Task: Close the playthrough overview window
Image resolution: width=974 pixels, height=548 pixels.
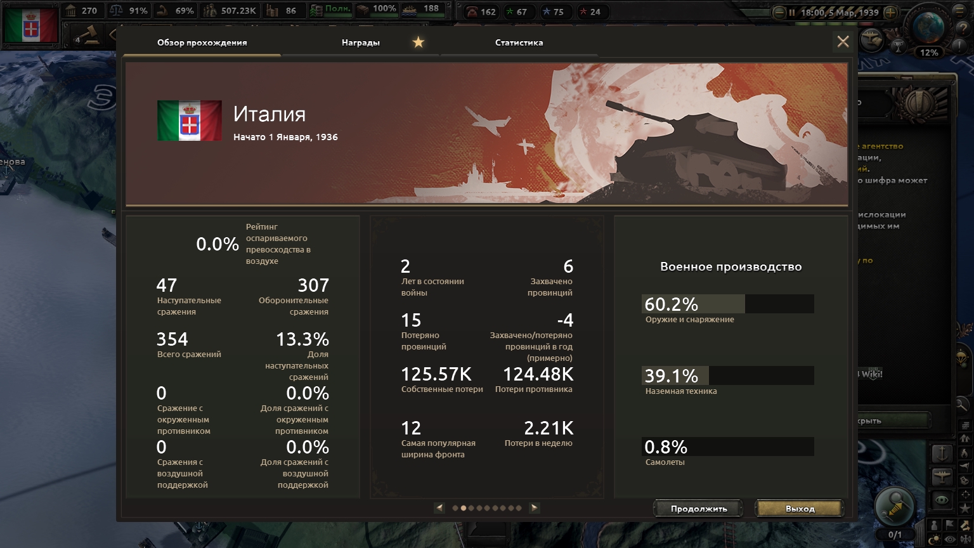Action: pyautogui.click(x=843, y=42)
